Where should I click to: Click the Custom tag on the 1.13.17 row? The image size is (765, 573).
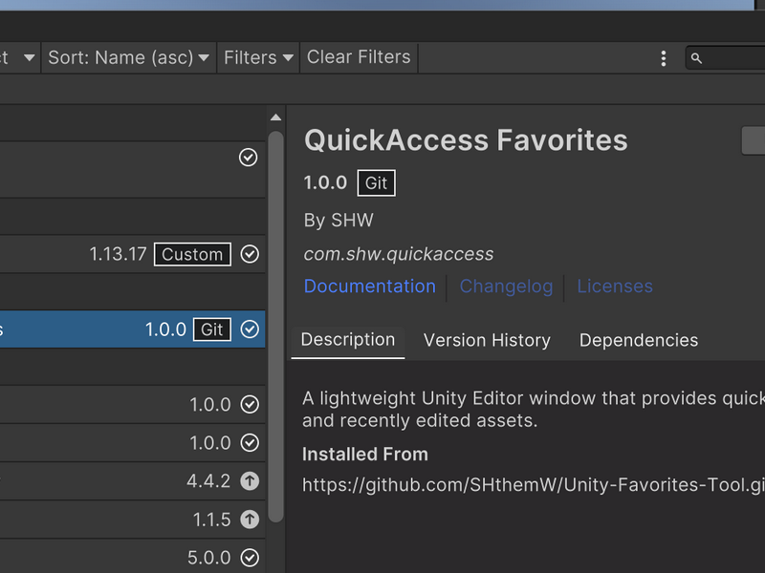coord(192,254)
